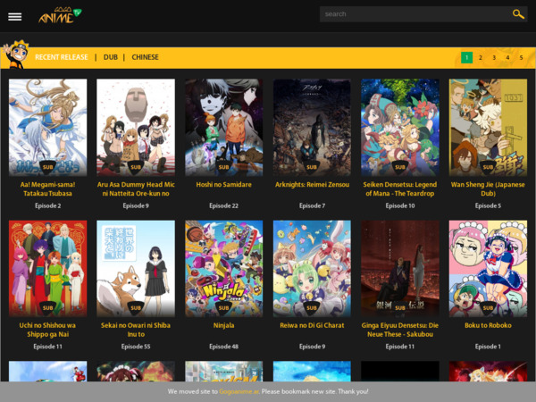The height and width of the screenshot is (402, 536).
Task: Open Sekai no Owari ni Shiba poster
Action: point(136,268)
